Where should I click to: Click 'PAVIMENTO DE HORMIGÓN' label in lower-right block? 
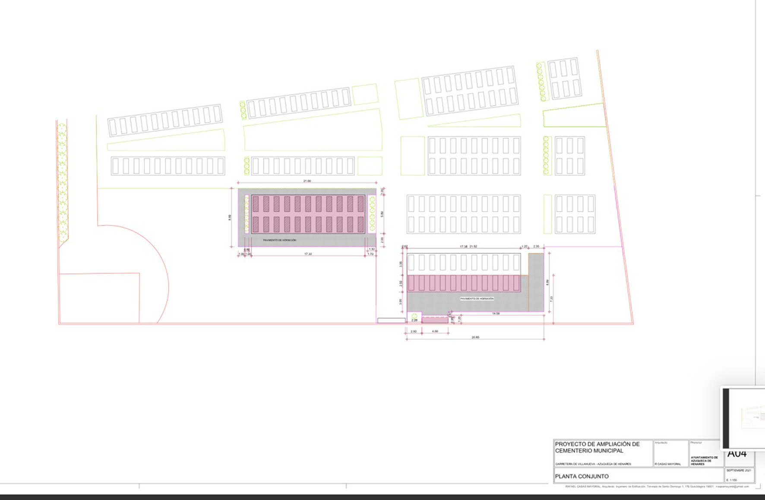click(477, 298)
